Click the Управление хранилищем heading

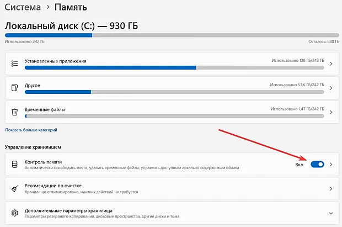33,147
